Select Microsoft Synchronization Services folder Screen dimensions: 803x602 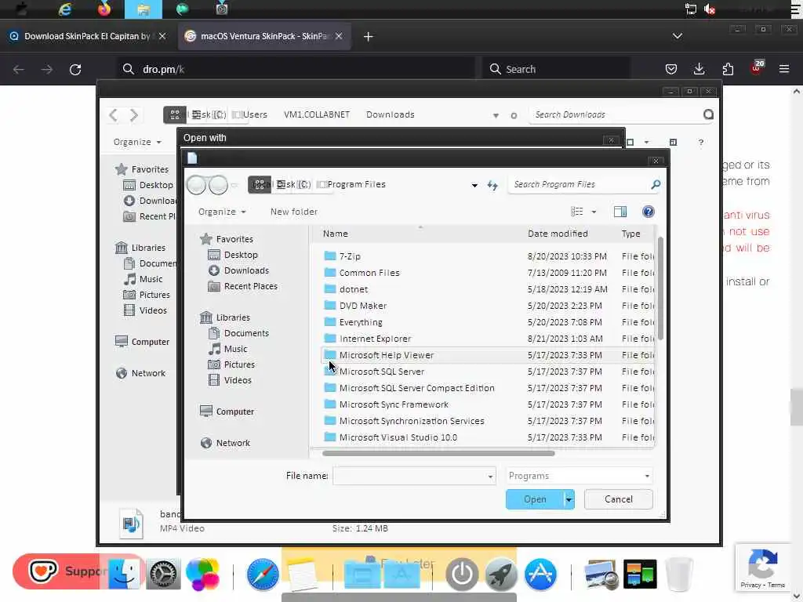pyautogui.click(x=411, y=421)
